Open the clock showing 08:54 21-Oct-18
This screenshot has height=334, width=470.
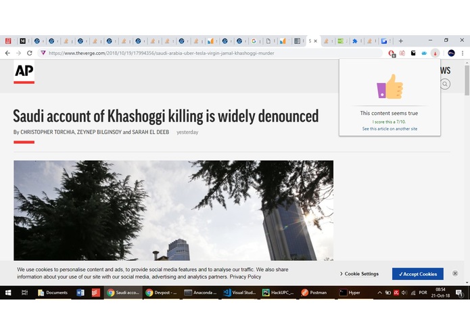click(440, 293)
